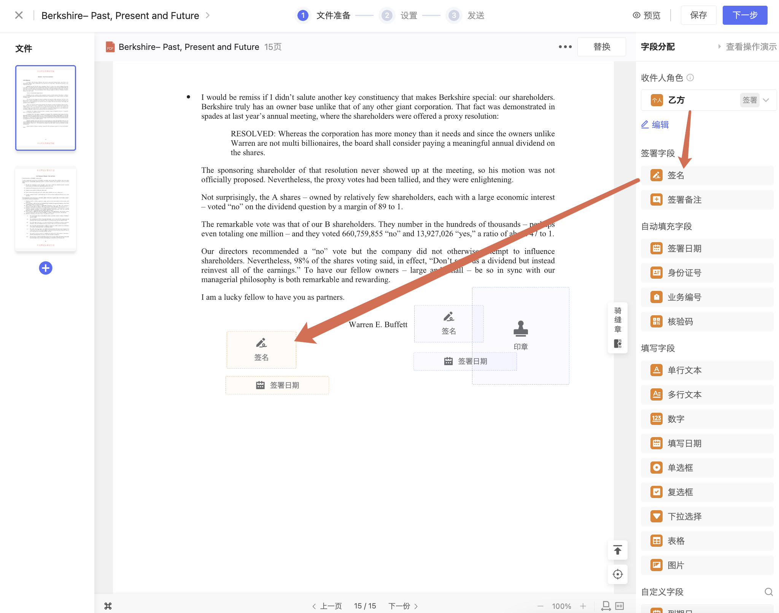
Task: Open the second document page thumbnail
Action: click(x=46, y=209)
